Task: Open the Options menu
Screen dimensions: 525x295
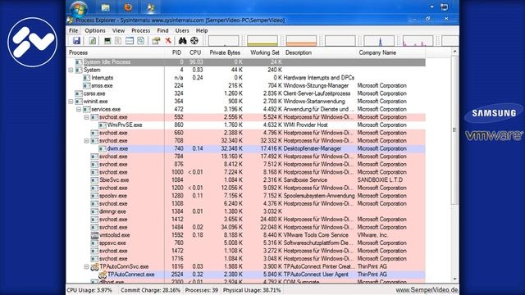Action: pyautogui.click(x=95, y=30)
